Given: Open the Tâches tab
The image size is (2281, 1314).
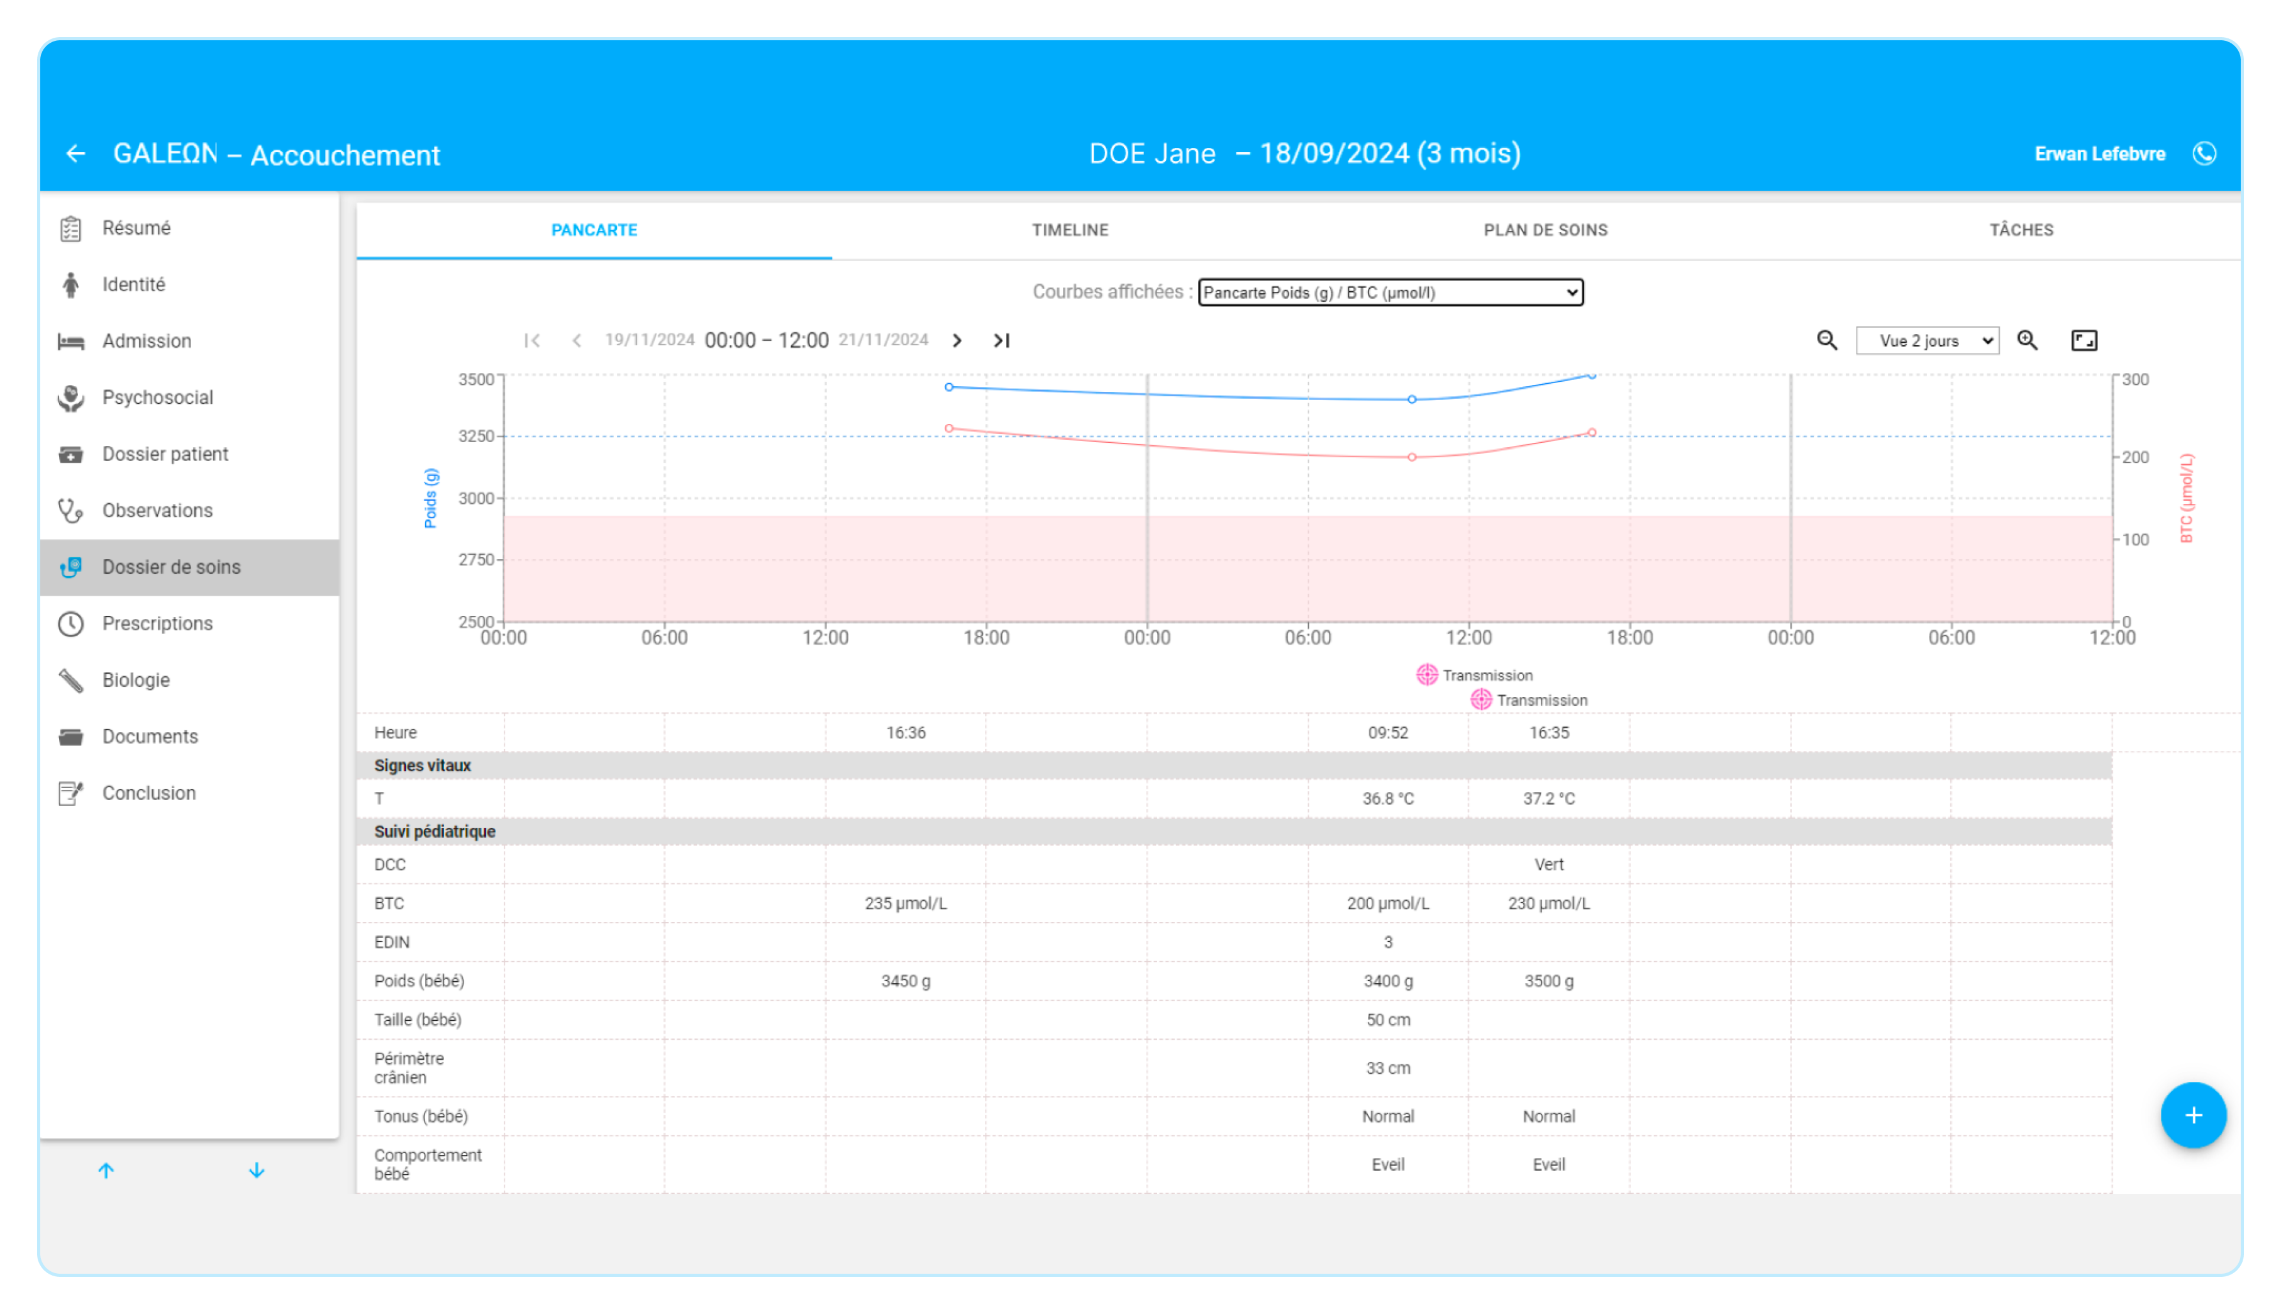Looking at the screenshot, I should [2021, 230].
